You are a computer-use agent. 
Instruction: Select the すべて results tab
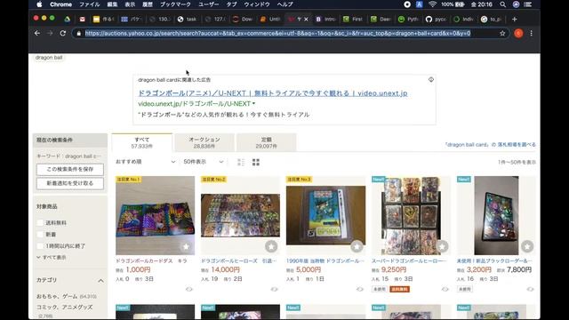tap(142, 142)
